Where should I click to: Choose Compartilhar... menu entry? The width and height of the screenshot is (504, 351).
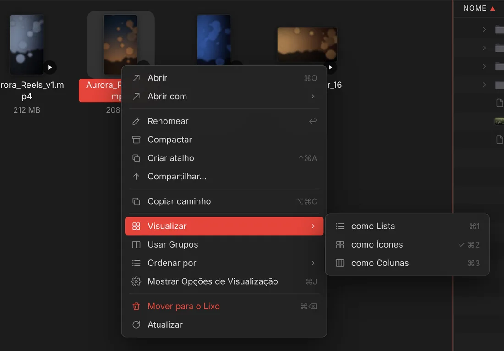(x=225, y=177)
